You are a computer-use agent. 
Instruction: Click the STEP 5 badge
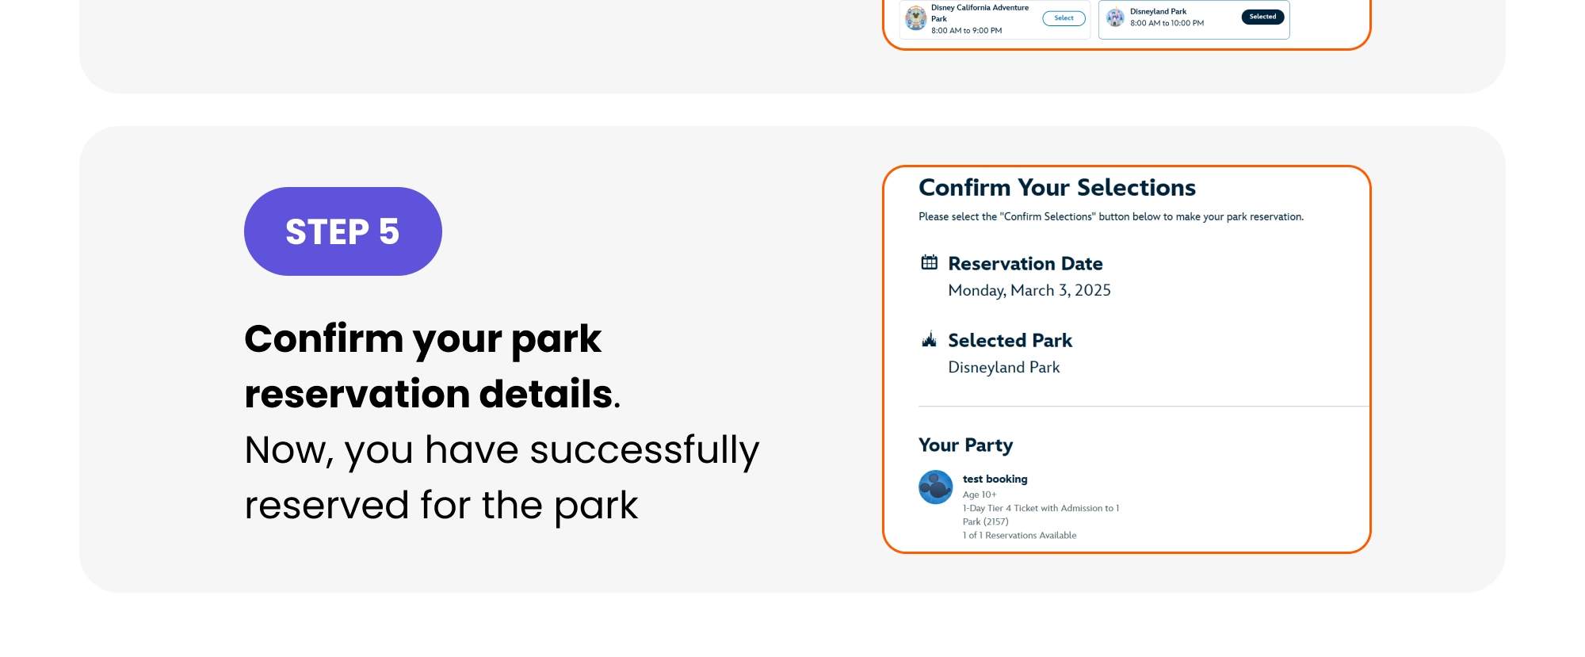coord(342,231)
